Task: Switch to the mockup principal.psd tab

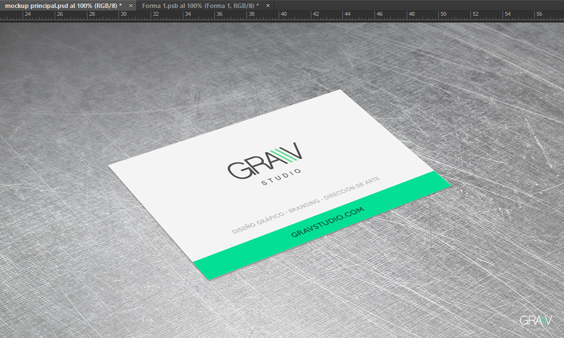Action: click(x=63, y=6)
